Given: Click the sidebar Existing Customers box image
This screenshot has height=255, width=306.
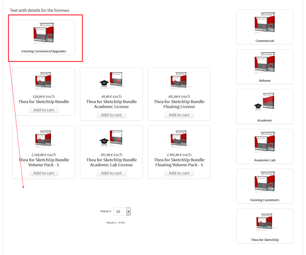Looking at the screenshot, I should tap(265, 182).
